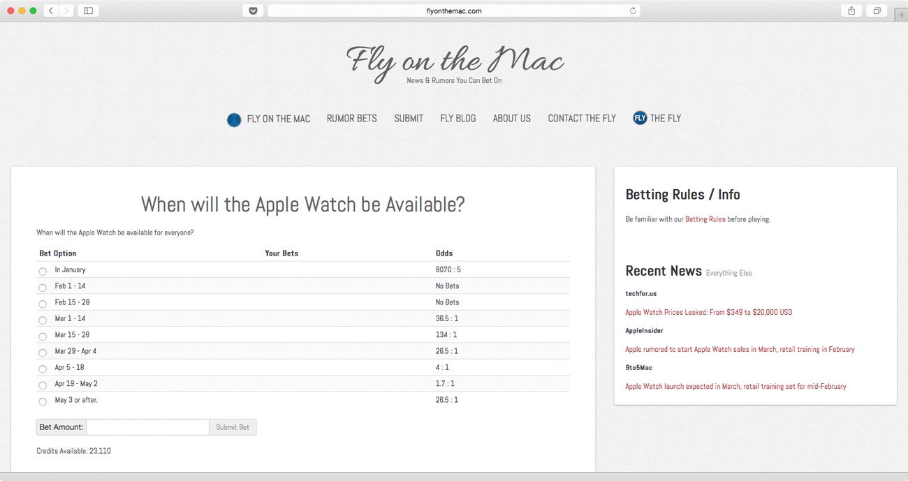Click the 9to5Mac source label
The image size is (908, 481).
(638, 368)
